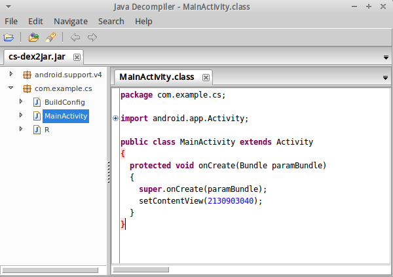
Task: Open the Edit menu
Action: coord(35,22)
